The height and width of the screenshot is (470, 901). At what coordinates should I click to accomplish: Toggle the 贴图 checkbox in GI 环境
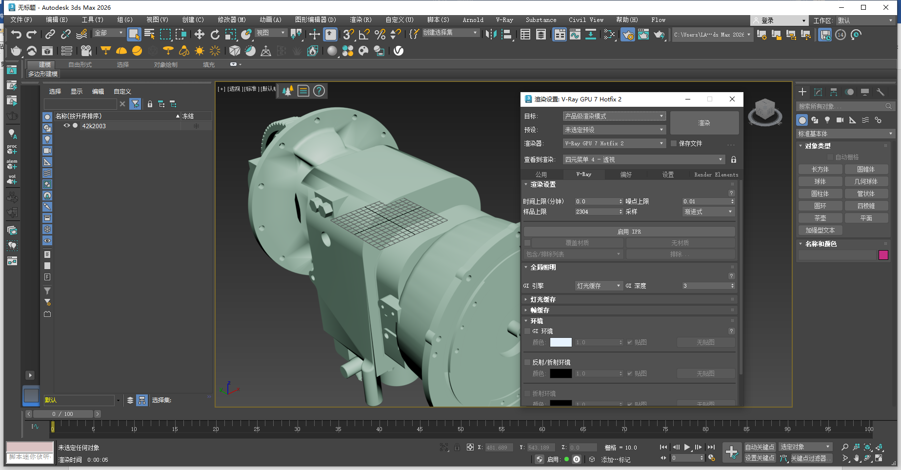click(x=630, y=342)
